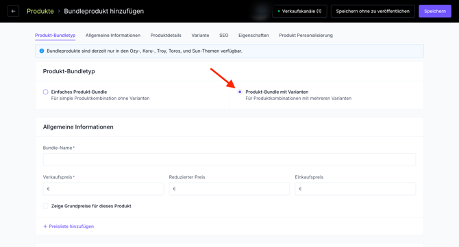459x247 pixels.
Task: Select Produkt-Bundle mit Varianten radio option
Action: coord(240,92)
